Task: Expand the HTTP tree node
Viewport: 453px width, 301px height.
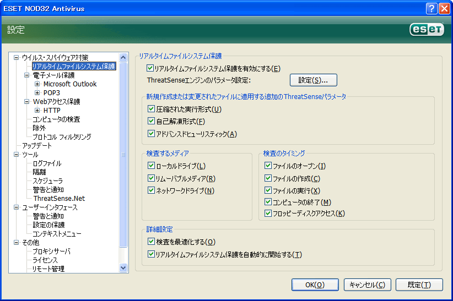Action: 37,110
